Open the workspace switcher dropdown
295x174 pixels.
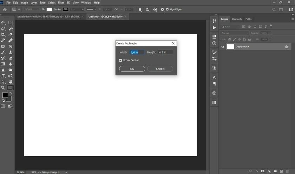click(x=281, y=9)
